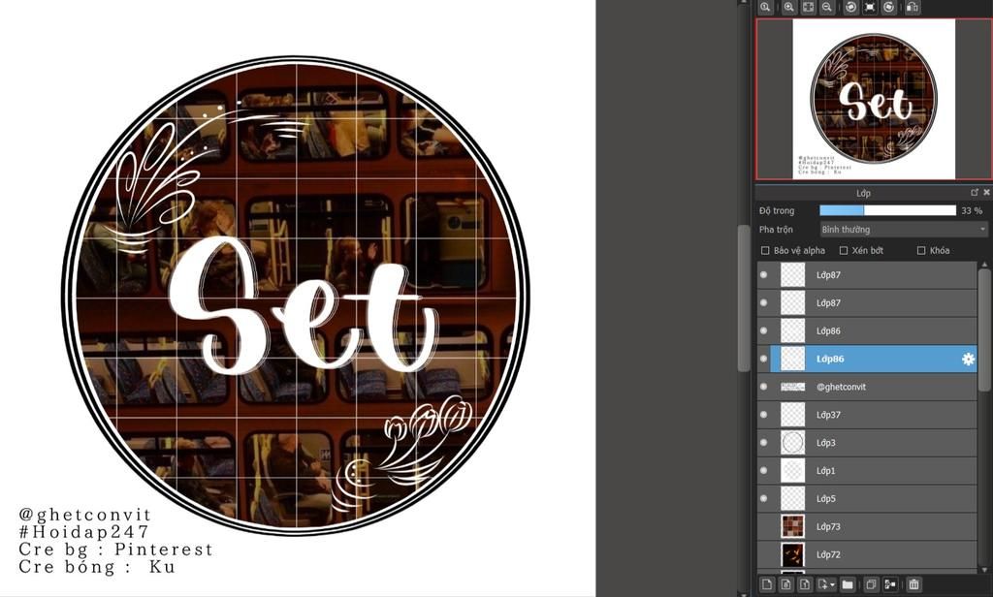Click the 33 % opacity value
The image size is (993, 597).
972,211
